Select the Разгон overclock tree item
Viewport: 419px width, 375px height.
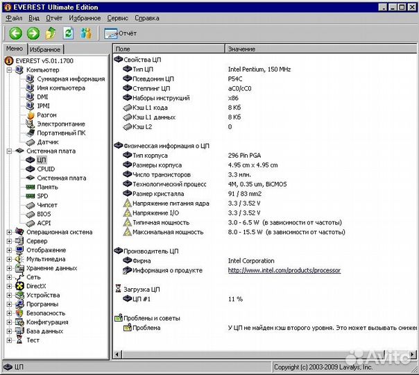[x=46, y=115]
